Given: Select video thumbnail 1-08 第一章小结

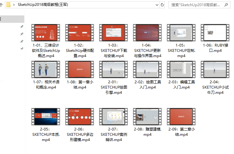Looking at the screenshot, I should pyautogui.click(x=79, y=69).
